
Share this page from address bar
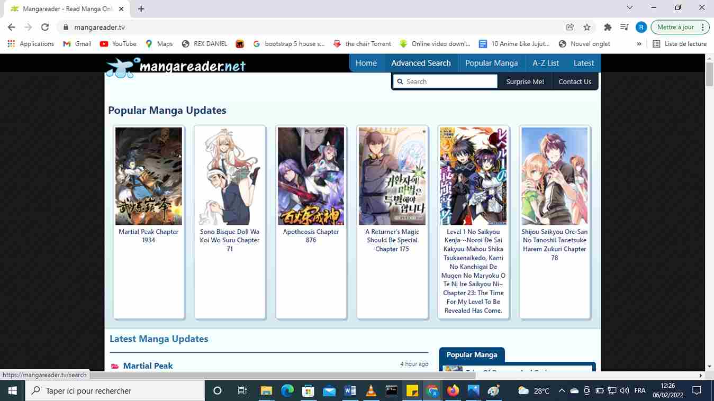point(570,27)
